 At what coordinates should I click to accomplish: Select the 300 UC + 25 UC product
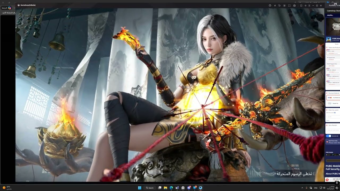point(333,52)
